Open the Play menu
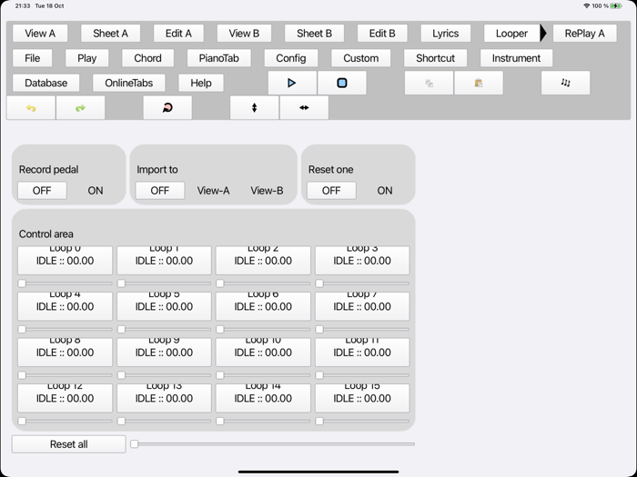637x477 pixels. 87,58
